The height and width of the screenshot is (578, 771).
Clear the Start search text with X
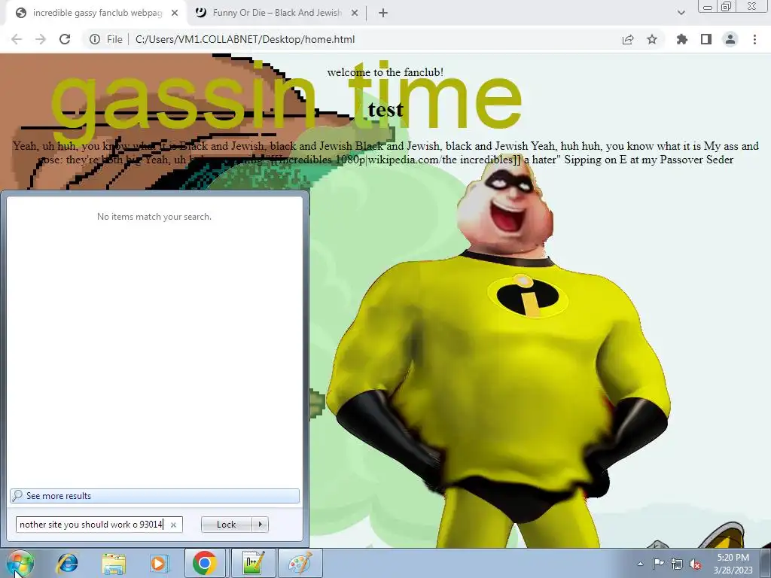point(173,525)
